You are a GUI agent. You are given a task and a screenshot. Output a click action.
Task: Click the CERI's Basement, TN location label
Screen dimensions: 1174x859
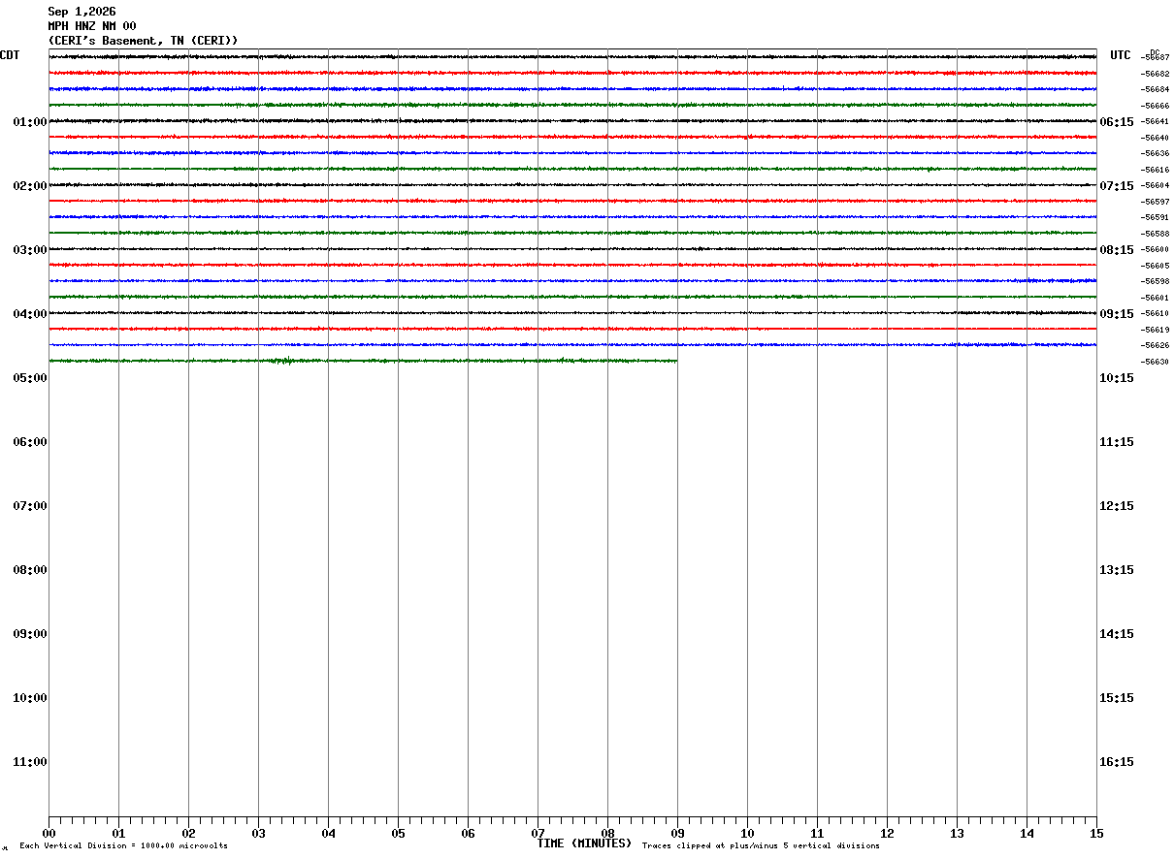point(143,41)
